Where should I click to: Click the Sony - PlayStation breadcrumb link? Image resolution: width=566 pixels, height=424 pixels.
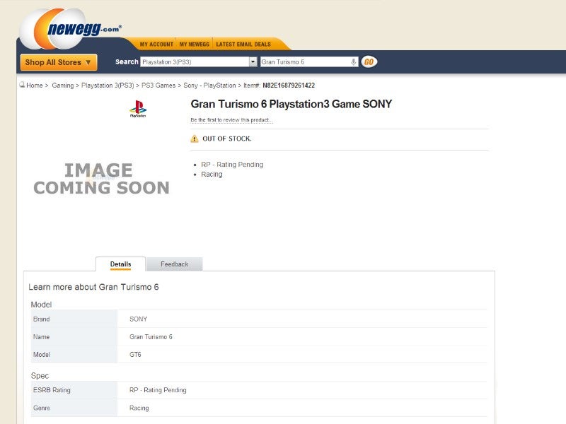click(x=209, y=86)
